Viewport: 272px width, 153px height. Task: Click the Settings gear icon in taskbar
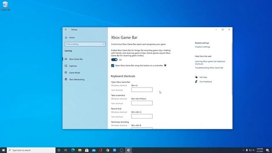128,150
